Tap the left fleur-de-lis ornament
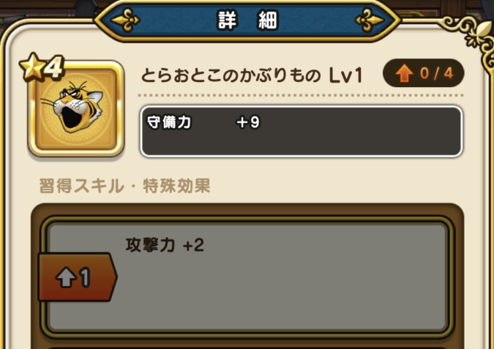494x349 pixels. point(125,20)
